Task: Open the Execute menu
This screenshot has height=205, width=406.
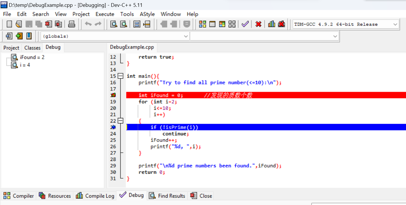Action: point(105,14)
